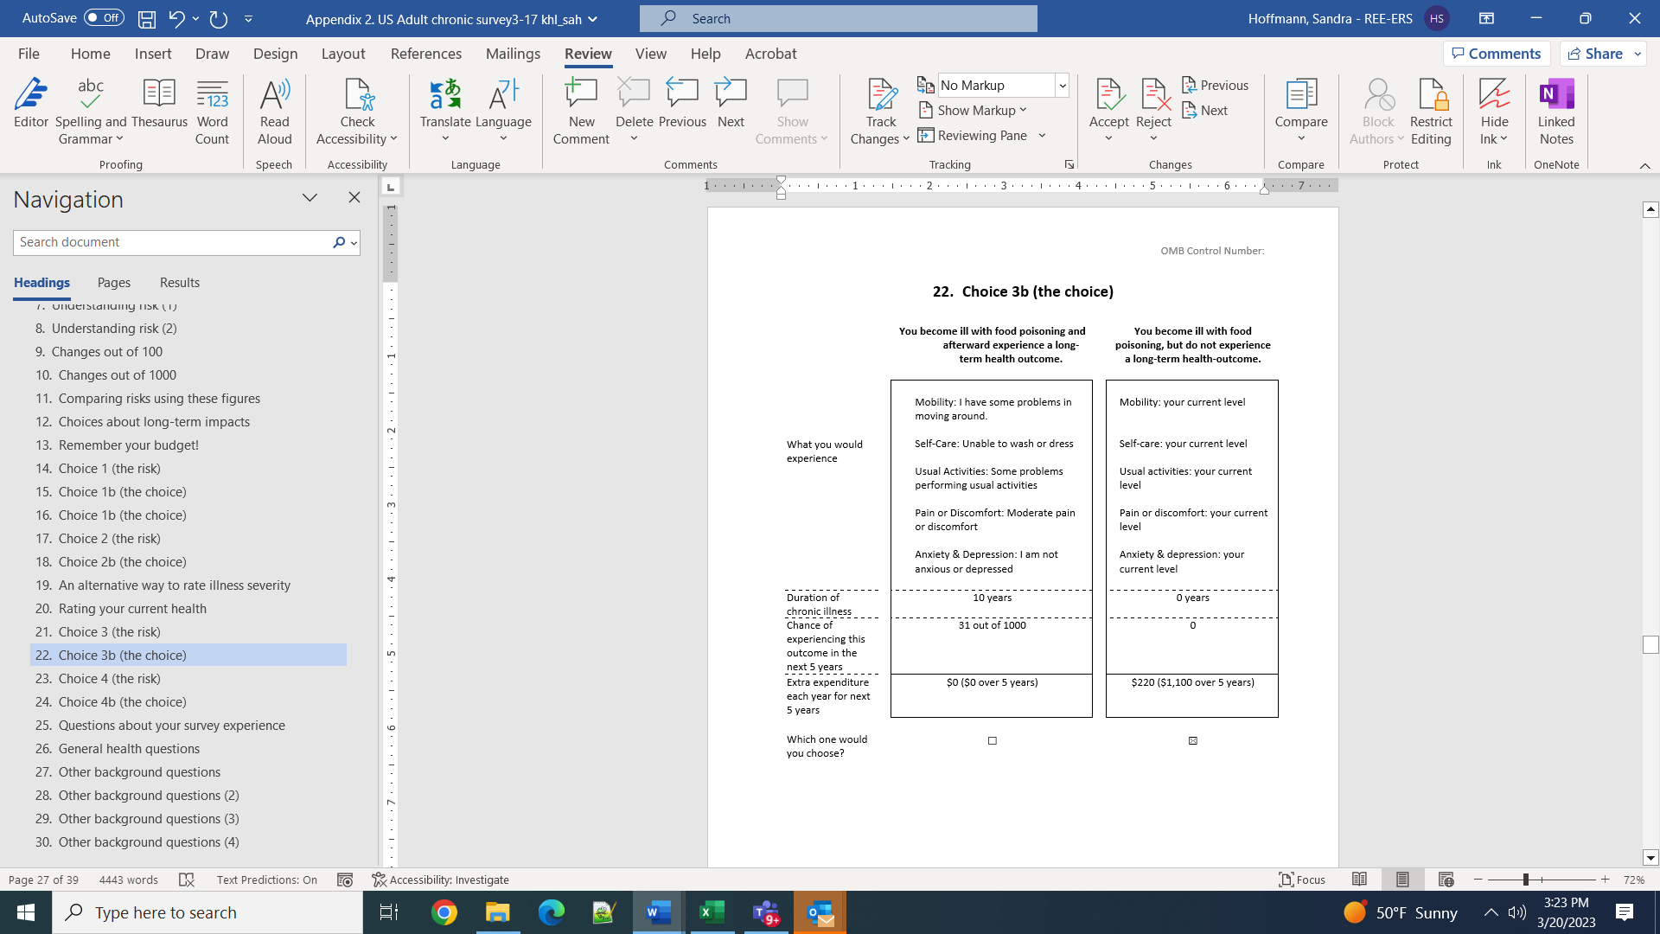Viewport: 1660px width, 934px height.
Task: Uncheck the checked right choice box
Action: click(x=1193, y=741)
